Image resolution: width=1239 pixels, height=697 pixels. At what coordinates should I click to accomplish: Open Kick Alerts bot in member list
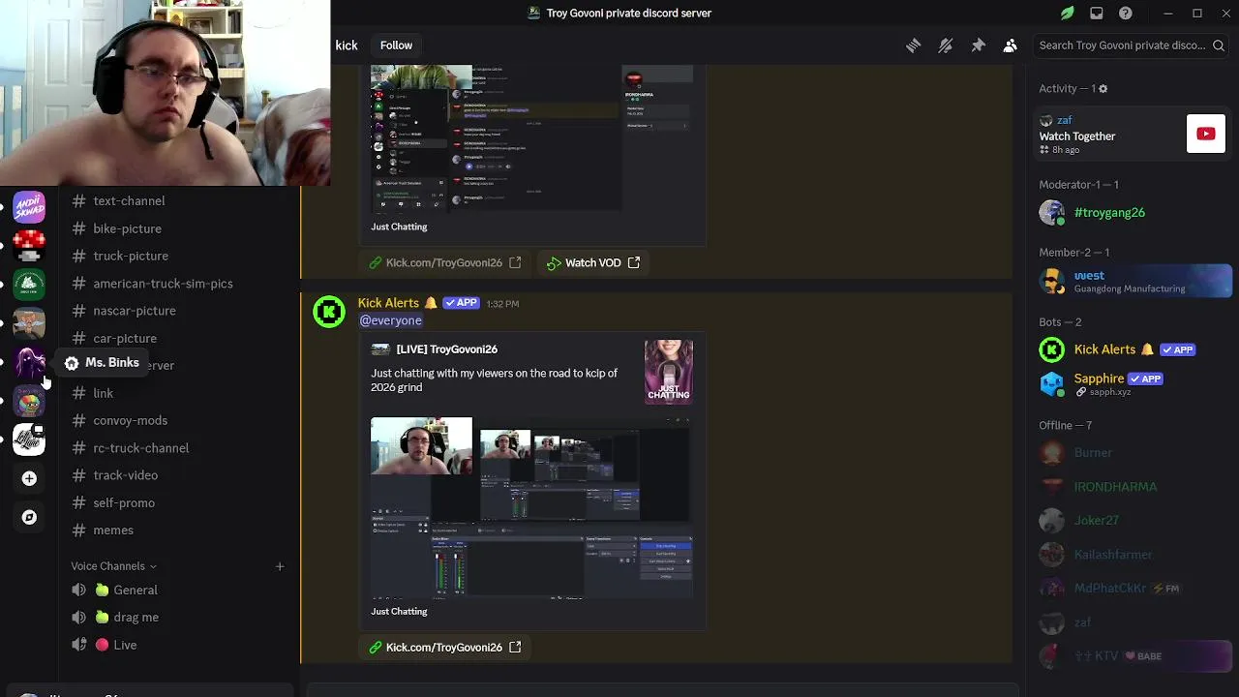point(1132,349)
